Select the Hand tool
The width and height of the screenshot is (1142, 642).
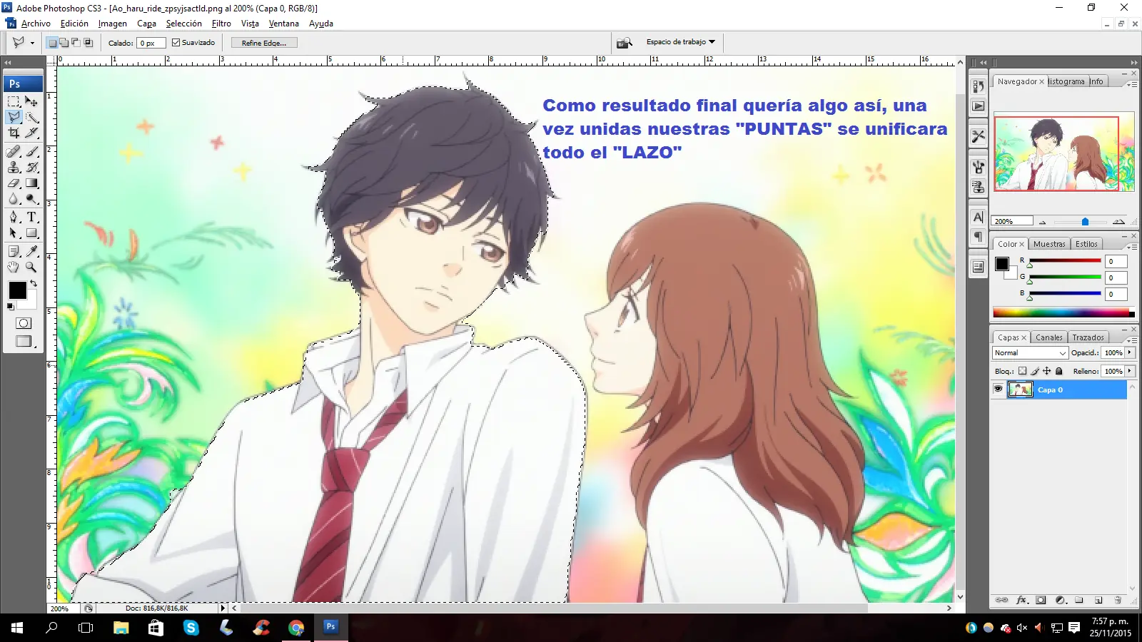click(x=14, y=267)
